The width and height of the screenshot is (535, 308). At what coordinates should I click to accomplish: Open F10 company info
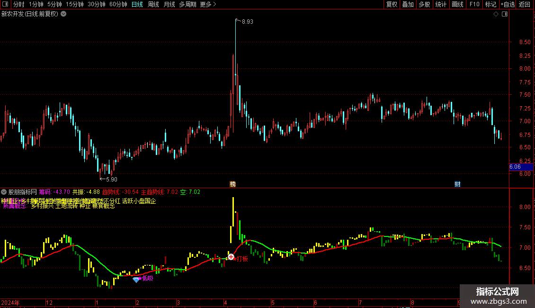point(474,4)
